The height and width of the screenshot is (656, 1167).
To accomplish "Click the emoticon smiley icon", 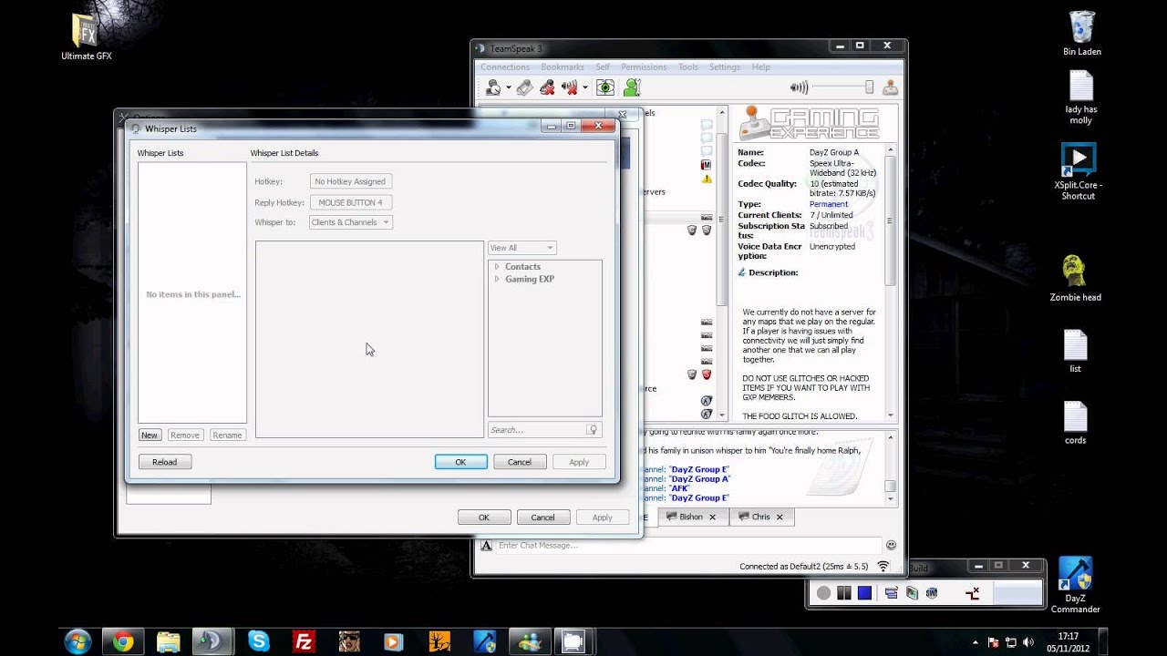I will point(891,545).
